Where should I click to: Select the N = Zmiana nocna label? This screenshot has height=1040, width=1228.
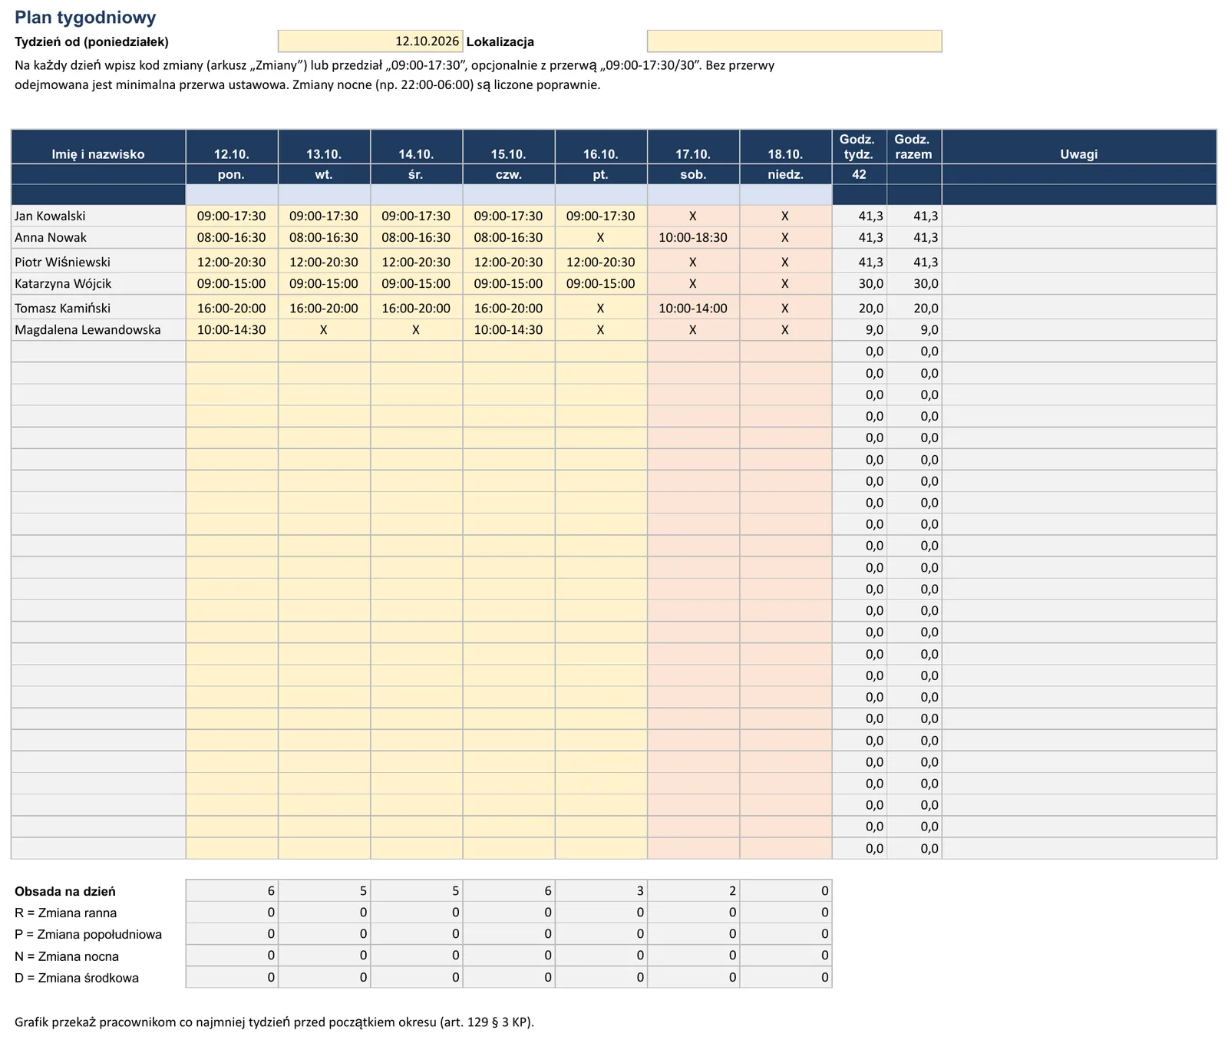[67, 956]
